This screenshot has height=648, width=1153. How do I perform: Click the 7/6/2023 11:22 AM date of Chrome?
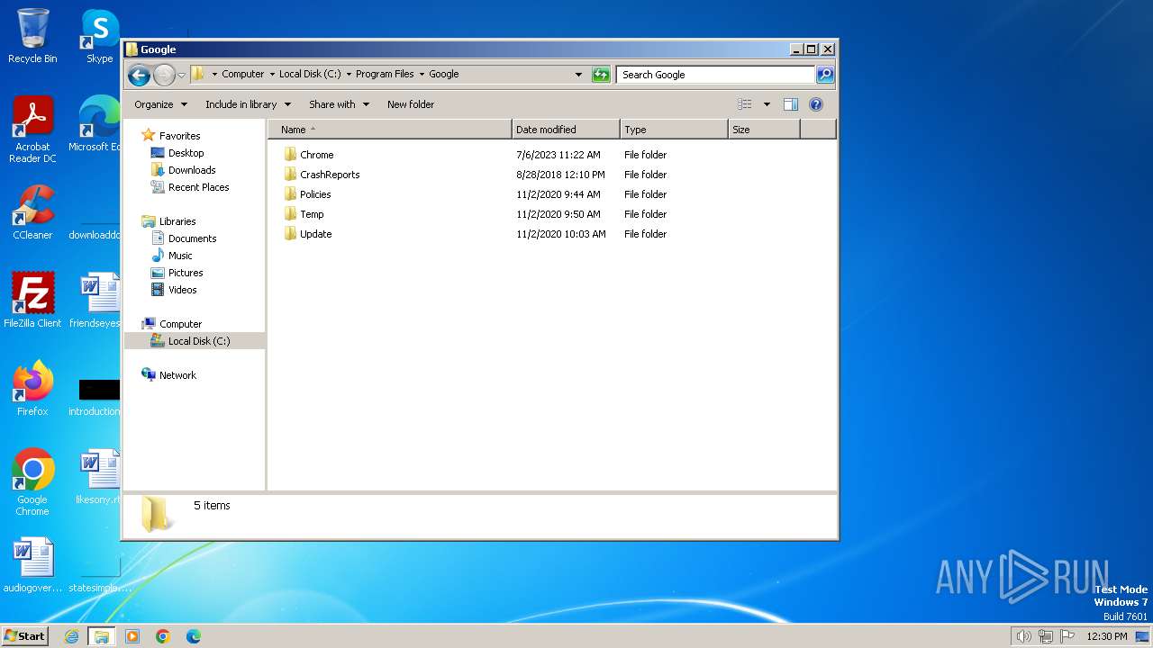pyautogui.click(x=558, y=155)
